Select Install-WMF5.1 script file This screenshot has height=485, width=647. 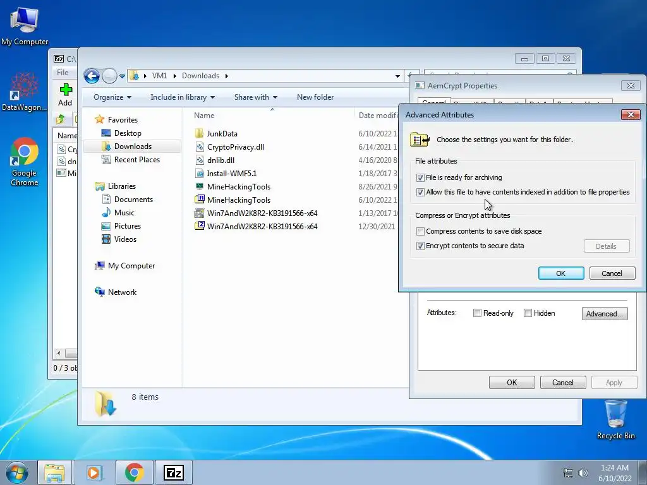[x=231, y=173]
